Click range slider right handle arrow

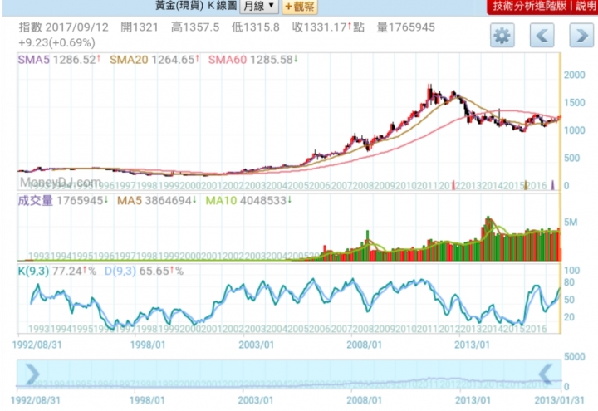point(546,374)
